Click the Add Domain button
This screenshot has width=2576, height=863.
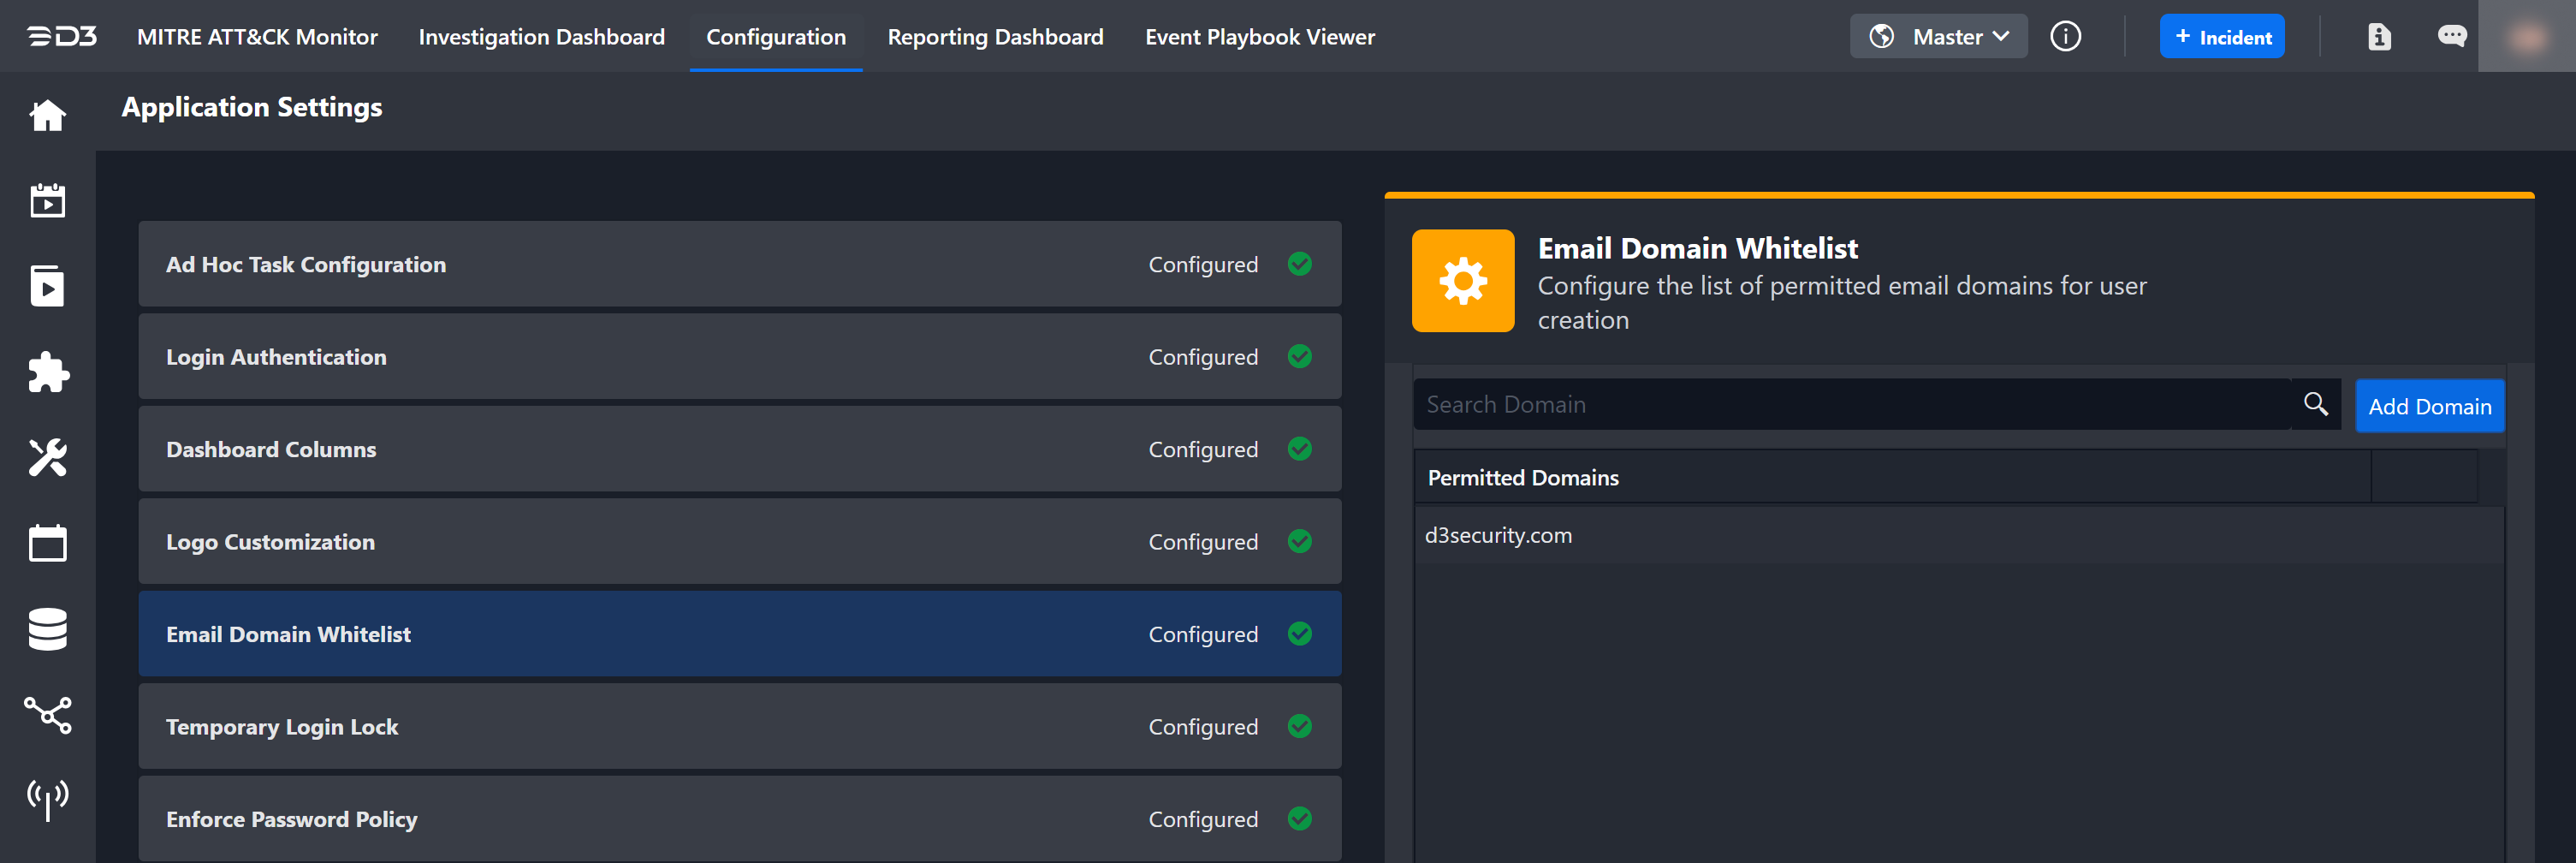[x=2429, y=406]
